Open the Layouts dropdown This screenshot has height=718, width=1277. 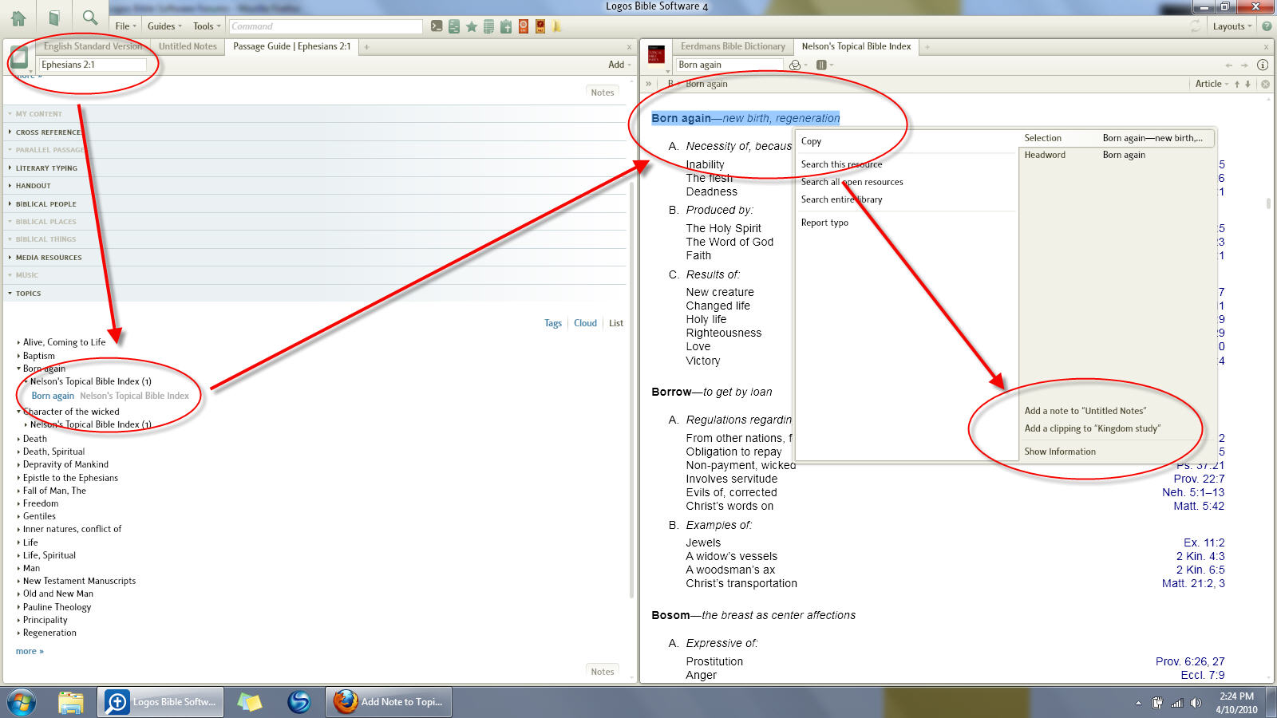tap(1232, 26)
